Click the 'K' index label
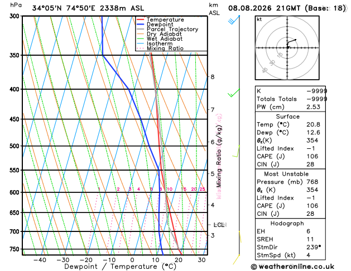 [x=259, y=91]
